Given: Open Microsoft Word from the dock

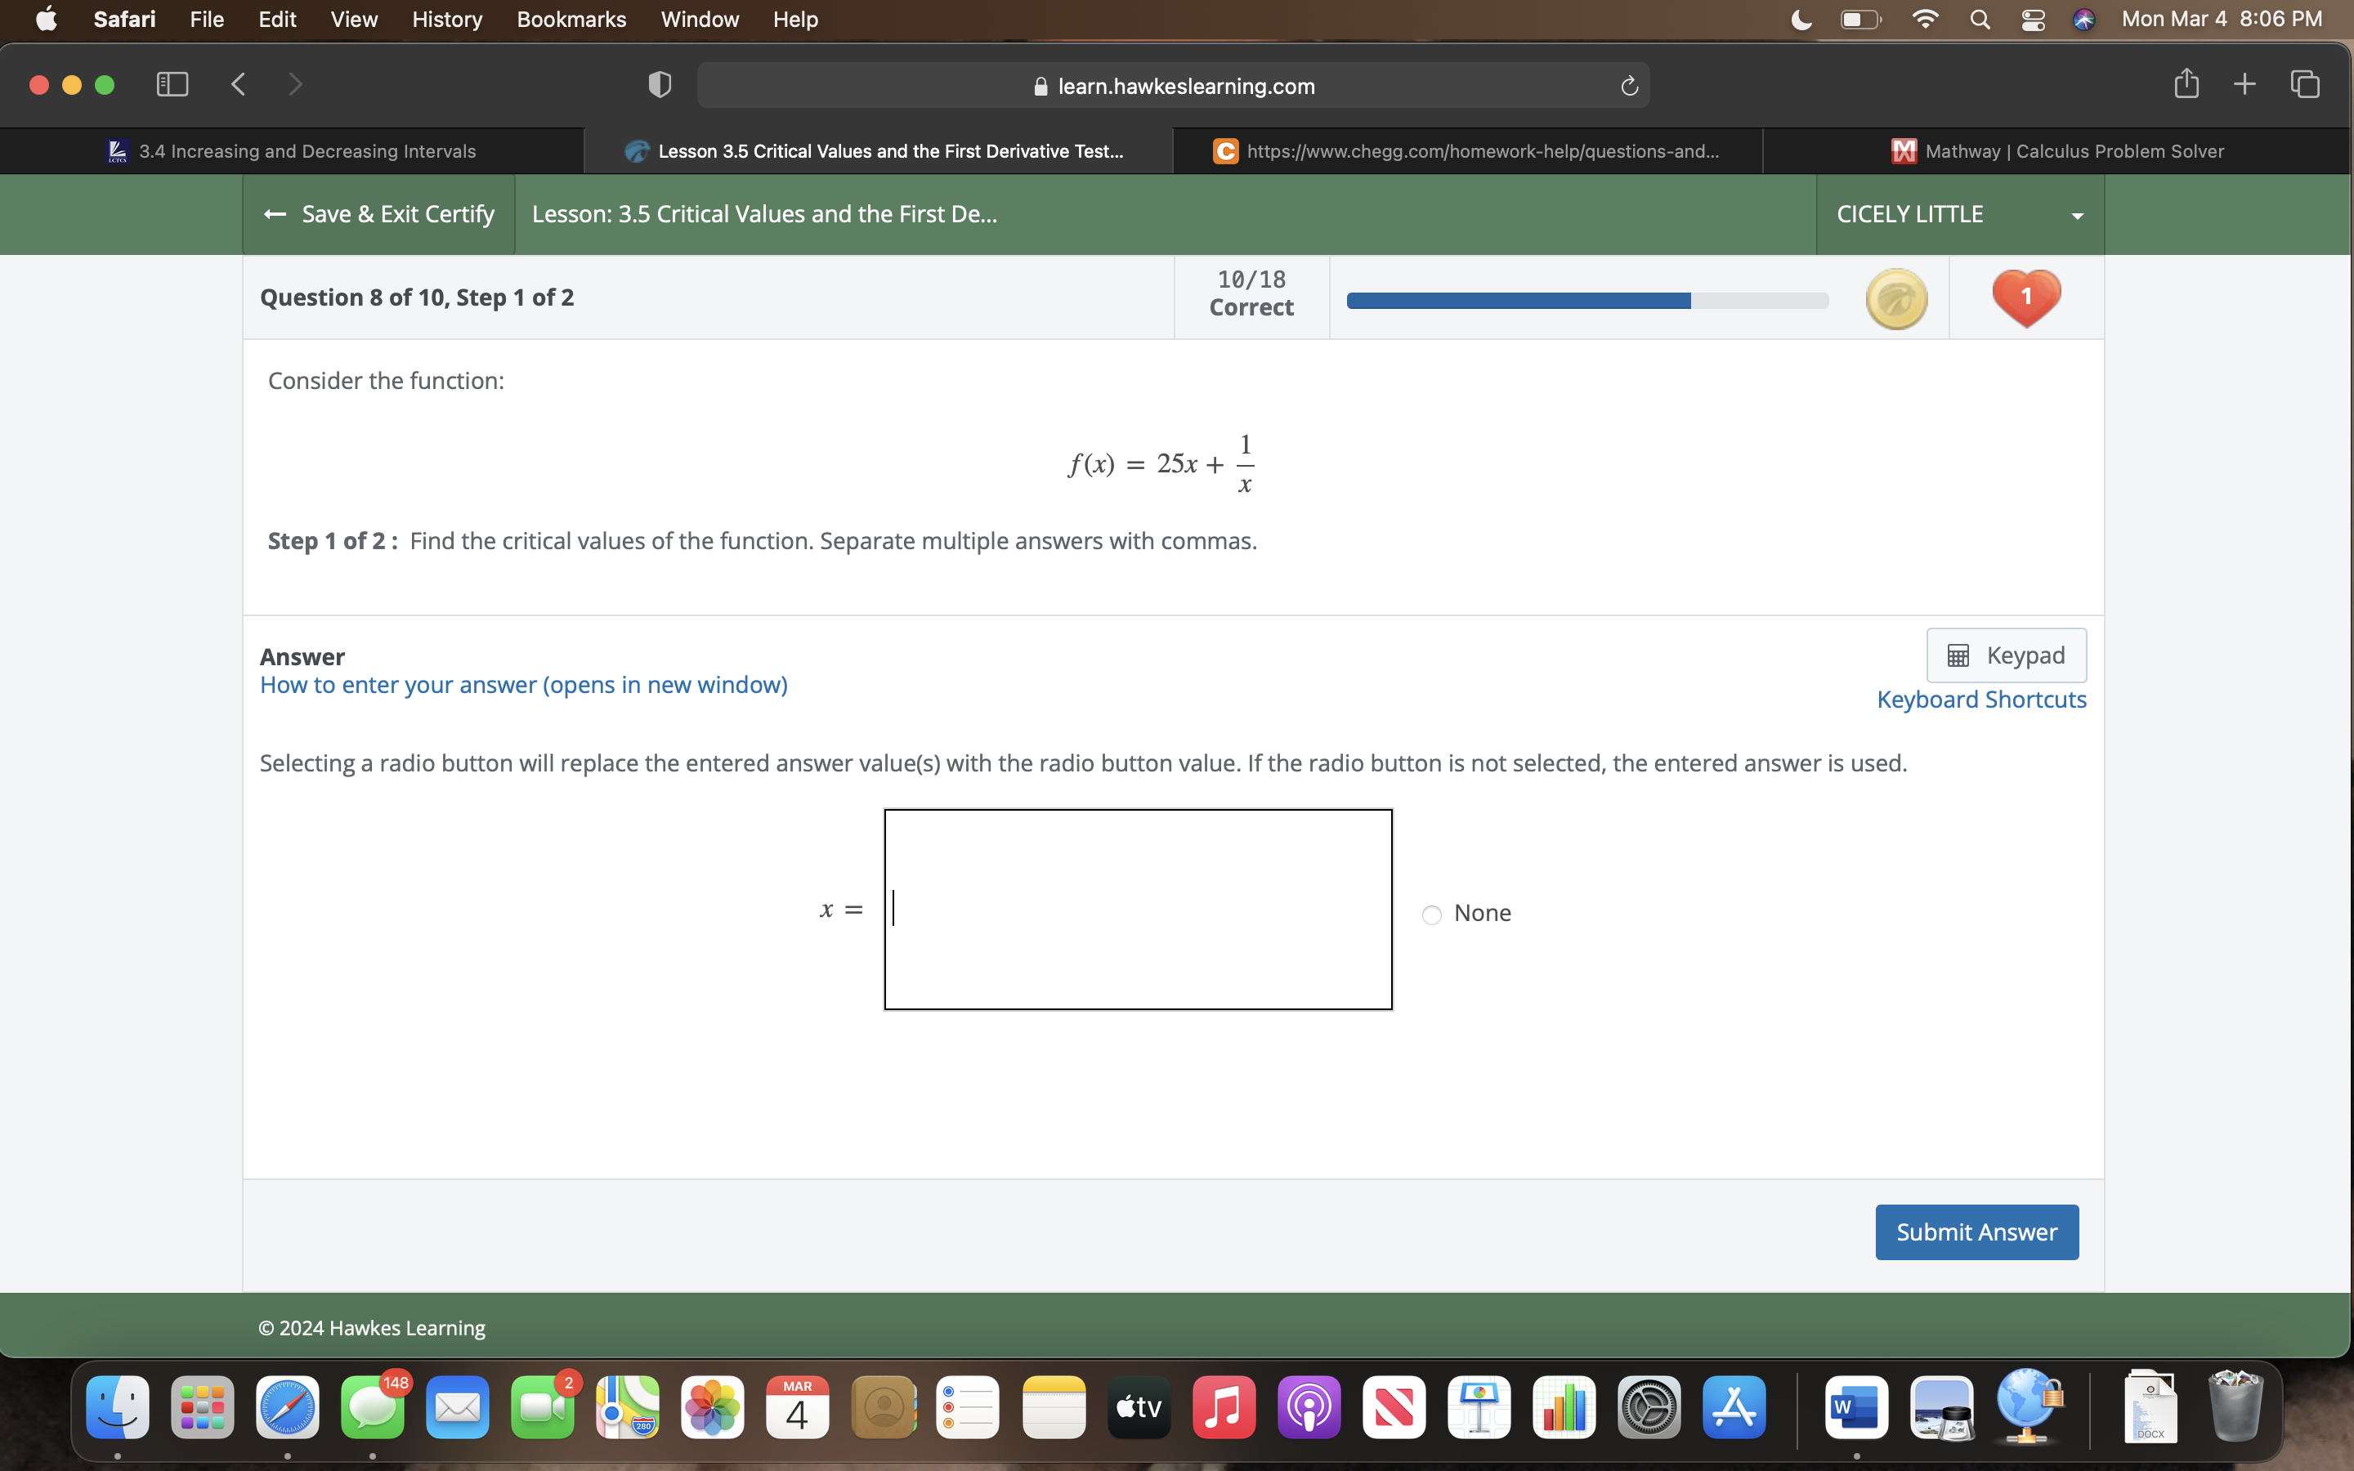Looking at the screenshot, I should click(1857, 1406).
